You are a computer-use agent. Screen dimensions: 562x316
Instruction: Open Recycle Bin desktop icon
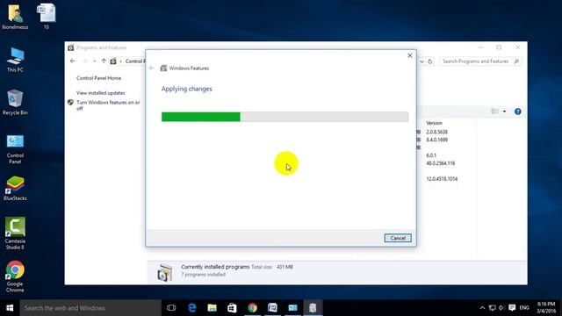pos(15,103)
